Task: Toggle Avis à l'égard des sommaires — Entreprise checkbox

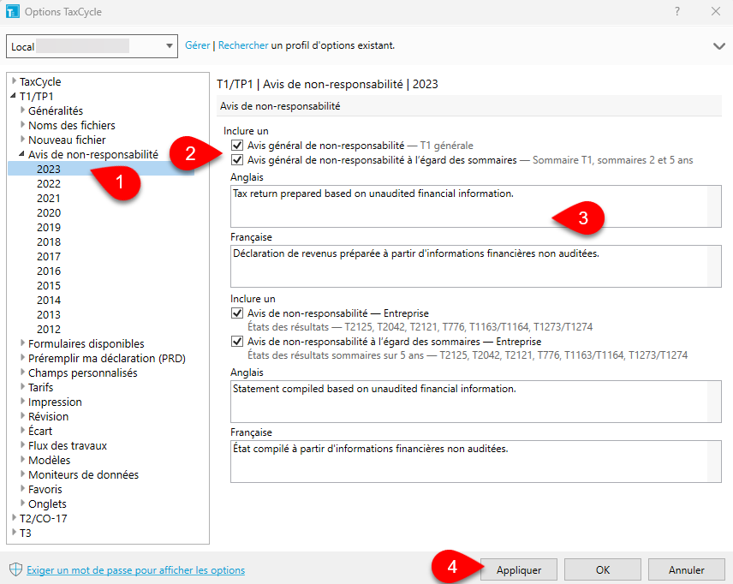Action: click(x=237, y=342)
